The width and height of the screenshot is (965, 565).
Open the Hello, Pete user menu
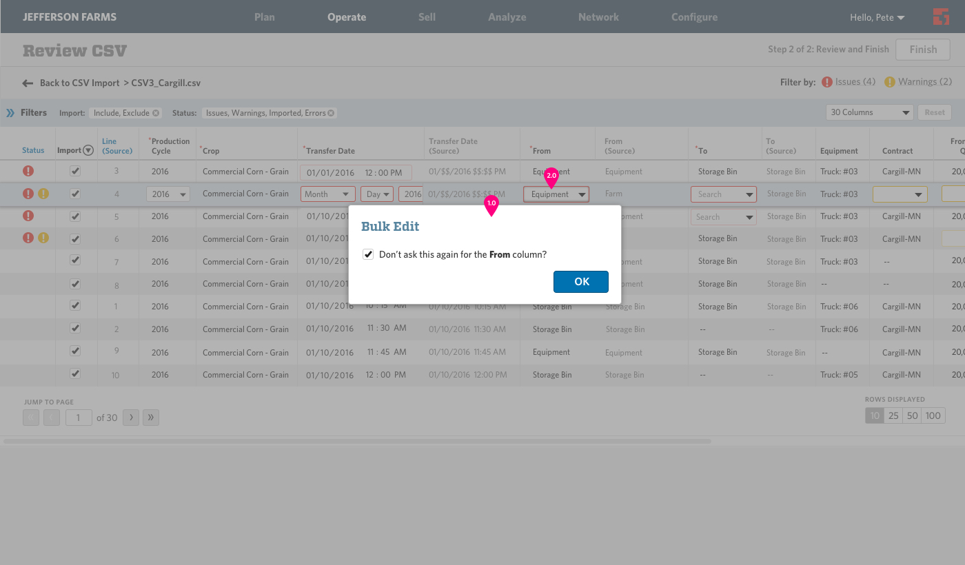(877, 17)
